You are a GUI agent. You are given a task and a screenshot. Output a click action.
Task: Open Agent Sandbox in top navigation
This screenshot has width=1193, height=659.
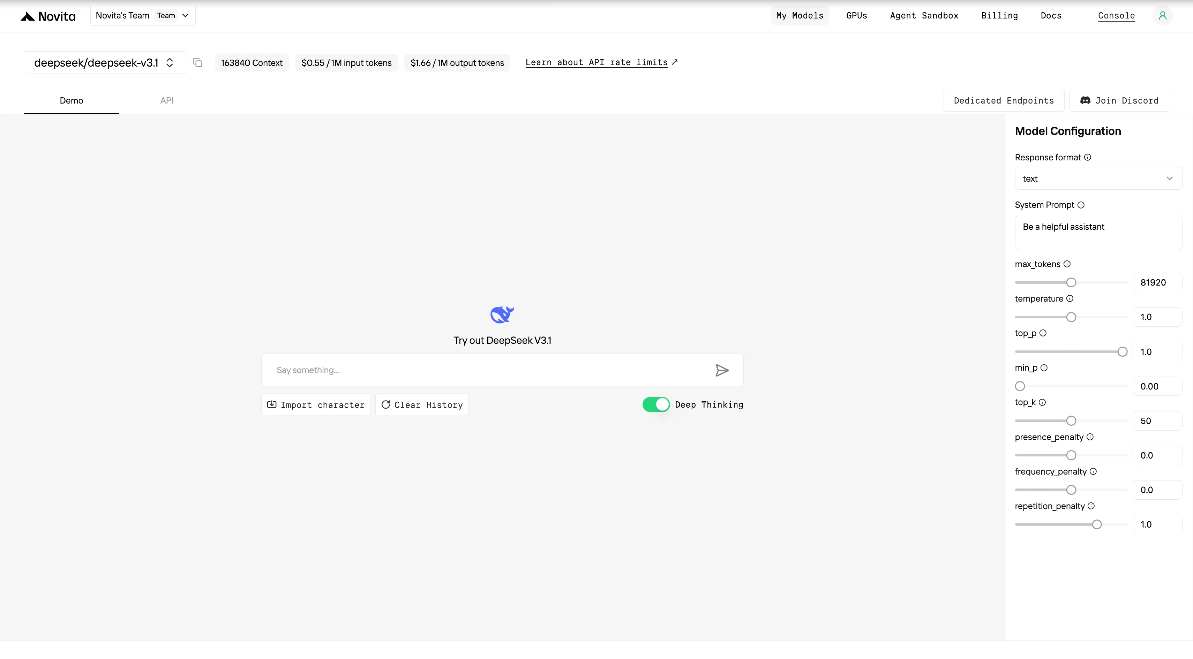(924, 16)
